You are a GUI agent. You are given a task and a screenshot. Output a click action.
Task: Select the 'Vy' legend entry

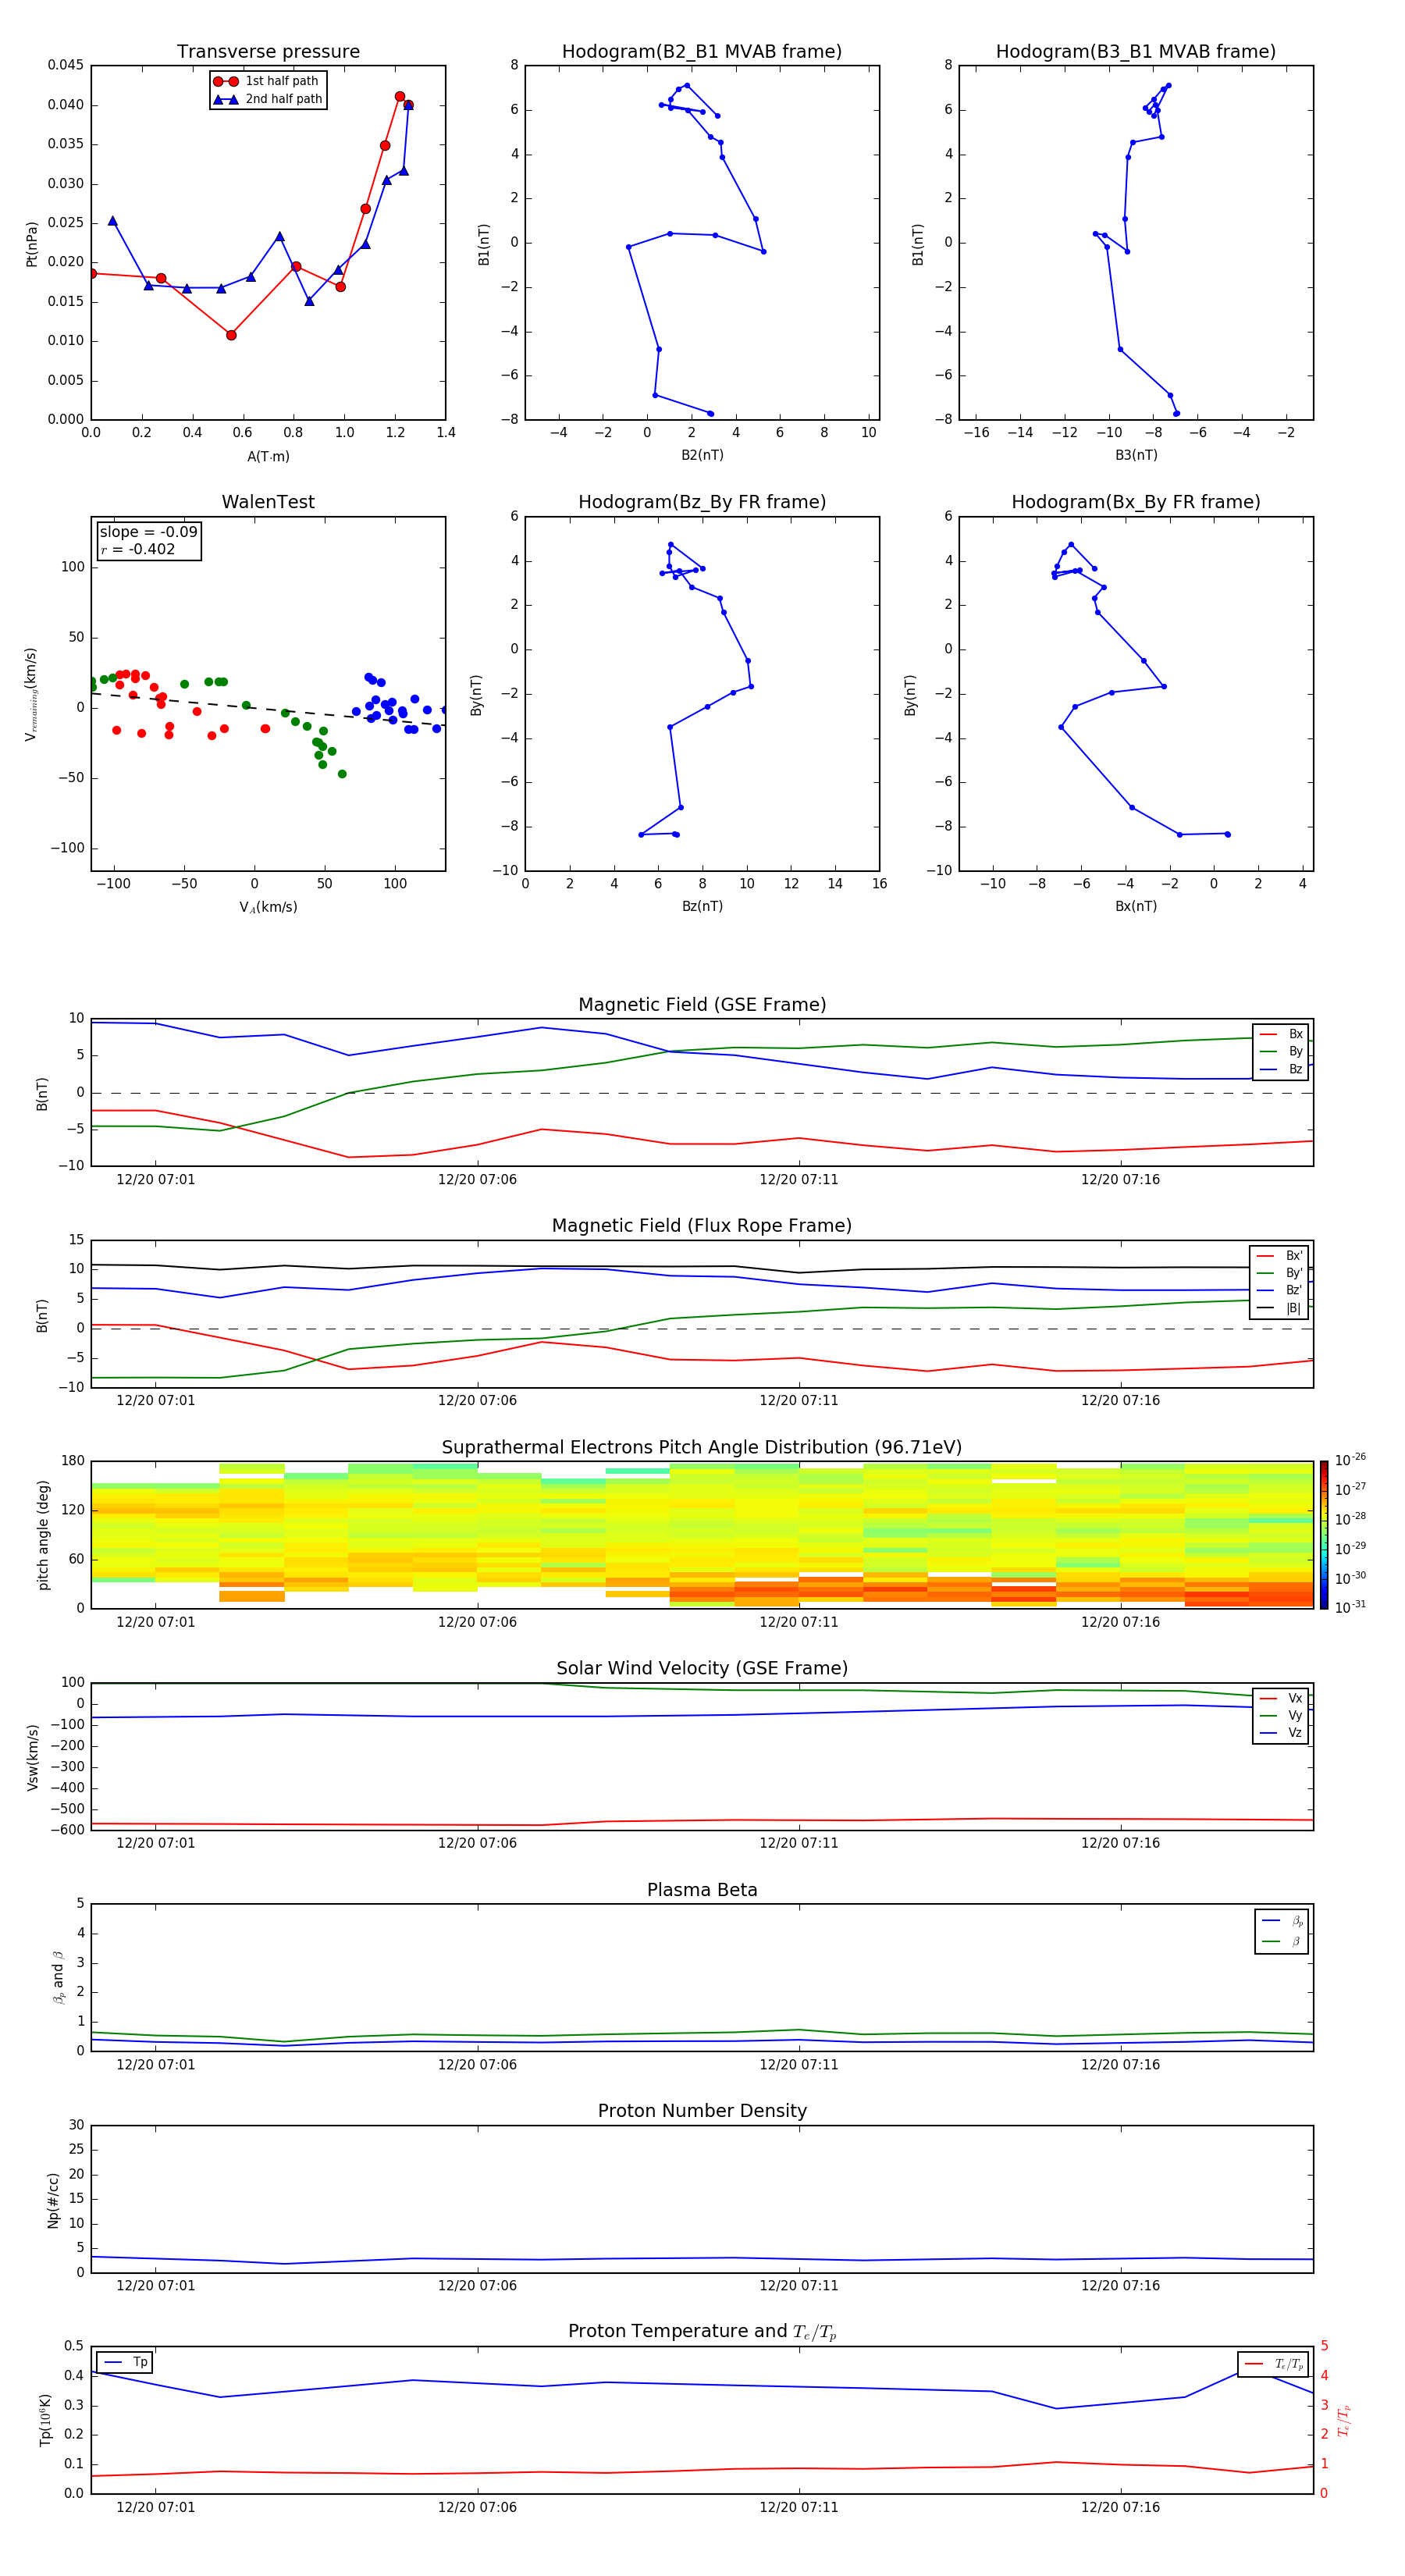coord(1281,1715)
